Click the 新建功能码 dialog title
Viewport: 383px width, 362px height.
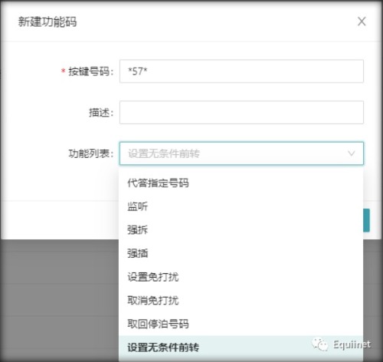[x=47, y=21]
